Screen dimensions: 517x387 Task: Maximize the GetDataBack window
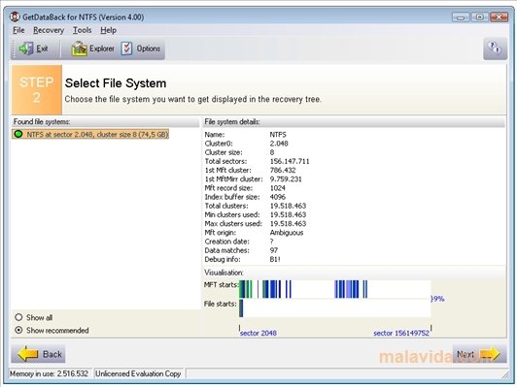(480, 17)
